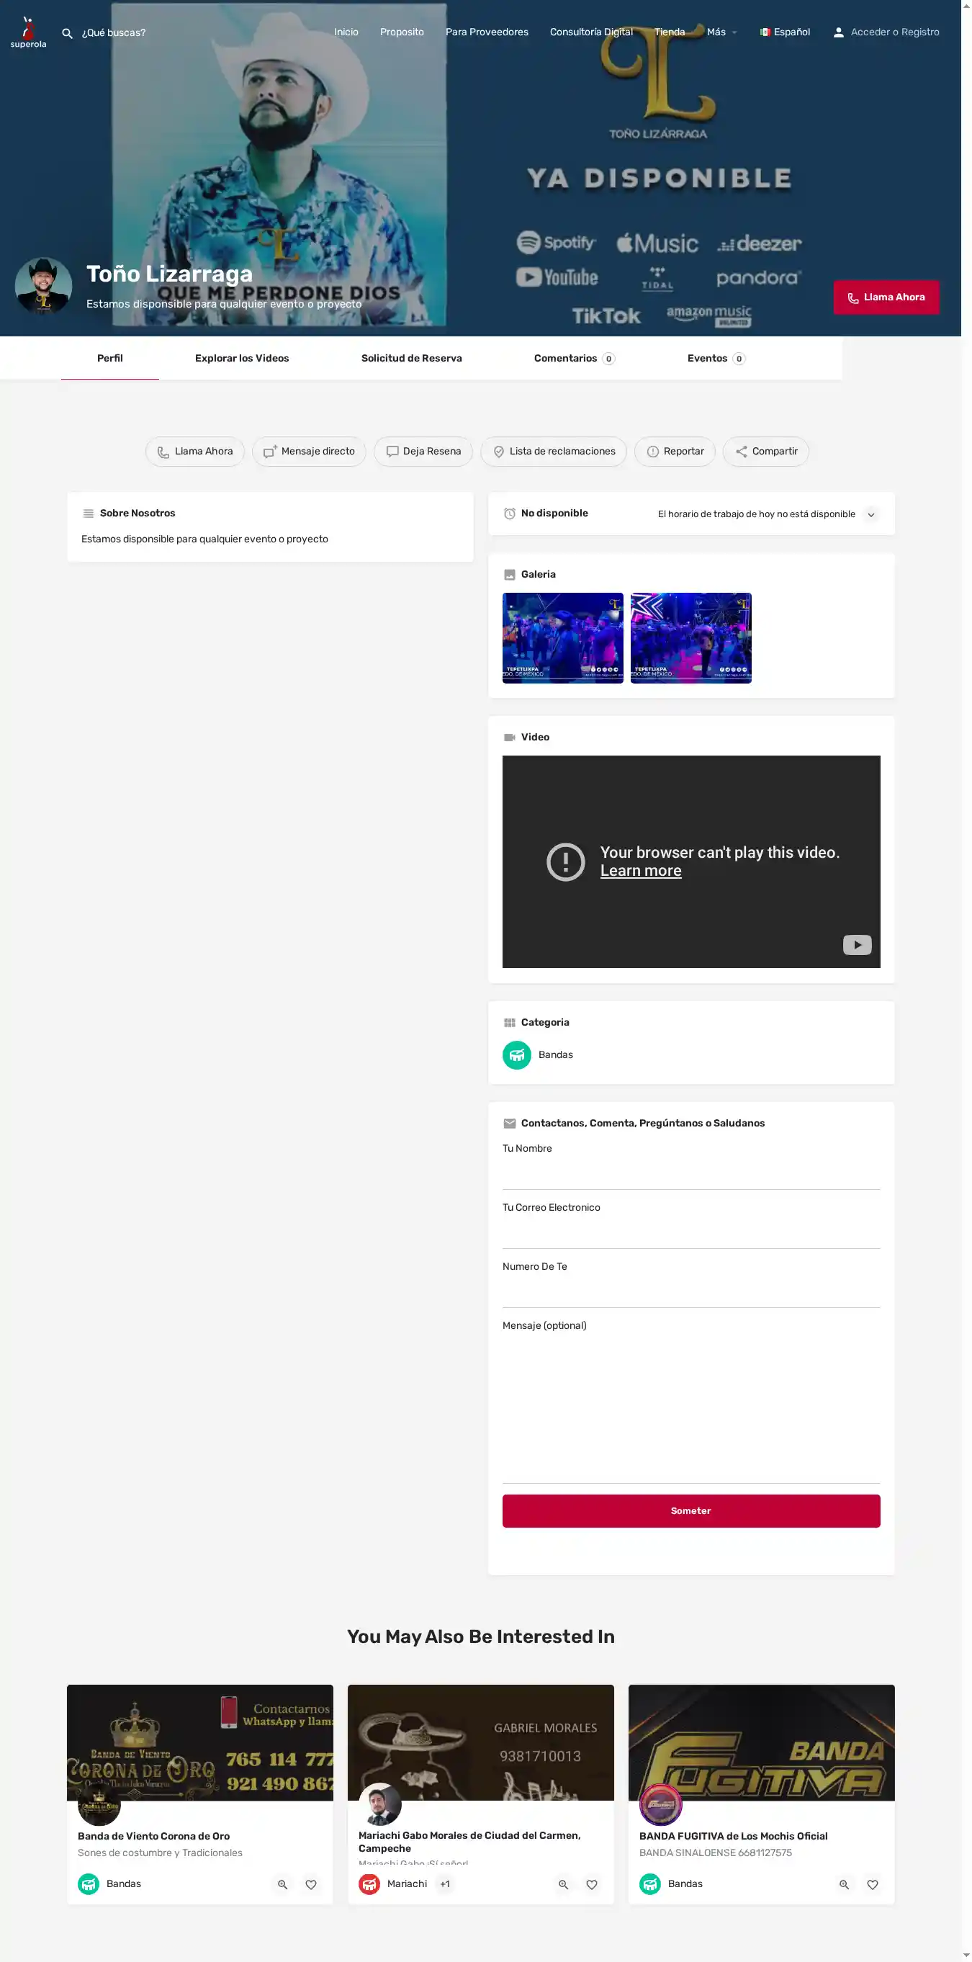The image size is (972, 1962).
Task: Switch to Explorar los Videos tab
Action: tap(242, 358)
